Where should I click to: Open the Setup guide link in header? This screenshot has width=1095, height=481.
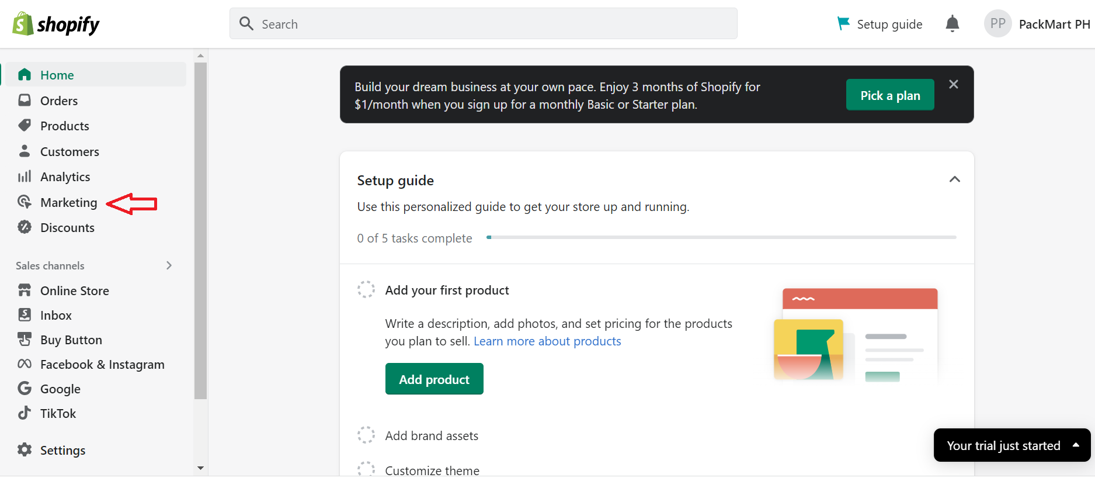tap(889, 25)
